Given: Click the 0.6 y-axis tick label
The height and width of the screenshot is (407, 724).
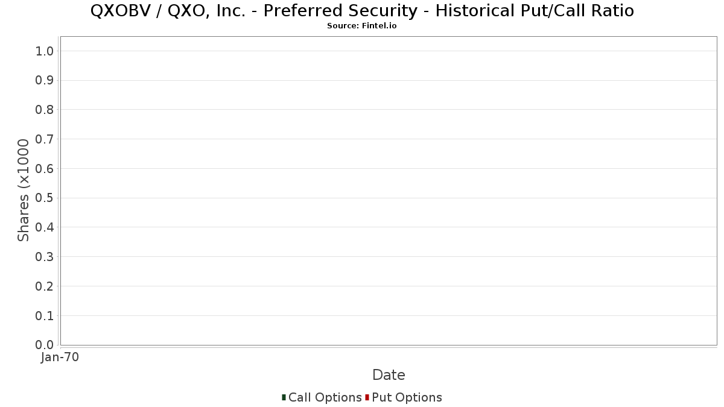Looking at the screenshot, I should click(45, 169).
